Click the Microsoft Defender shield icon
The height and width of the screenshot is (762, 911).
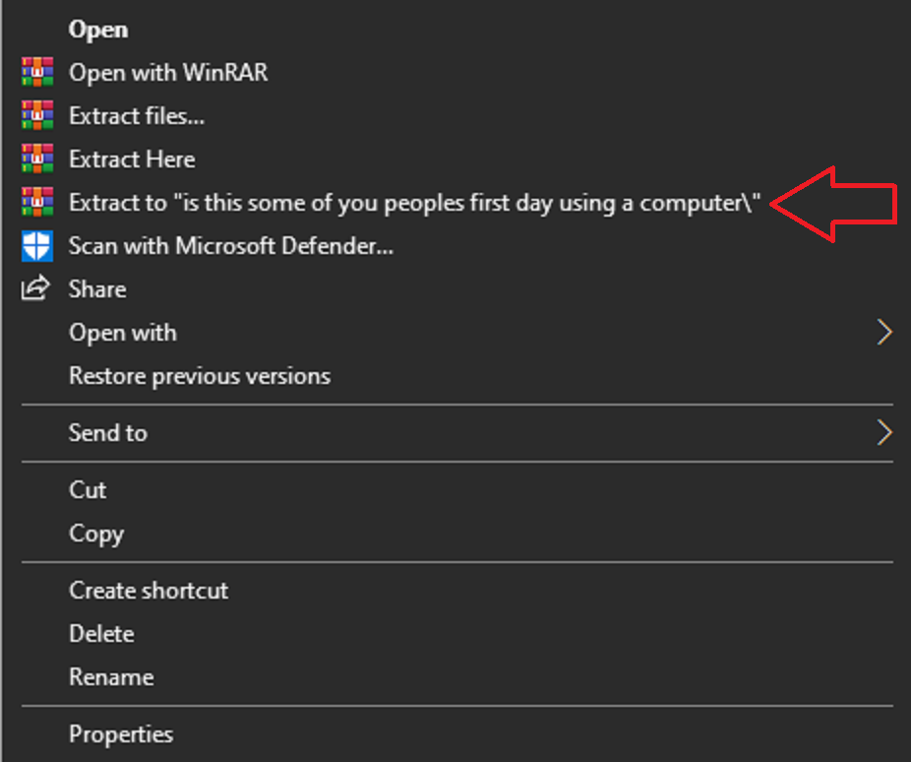(37, 245)
